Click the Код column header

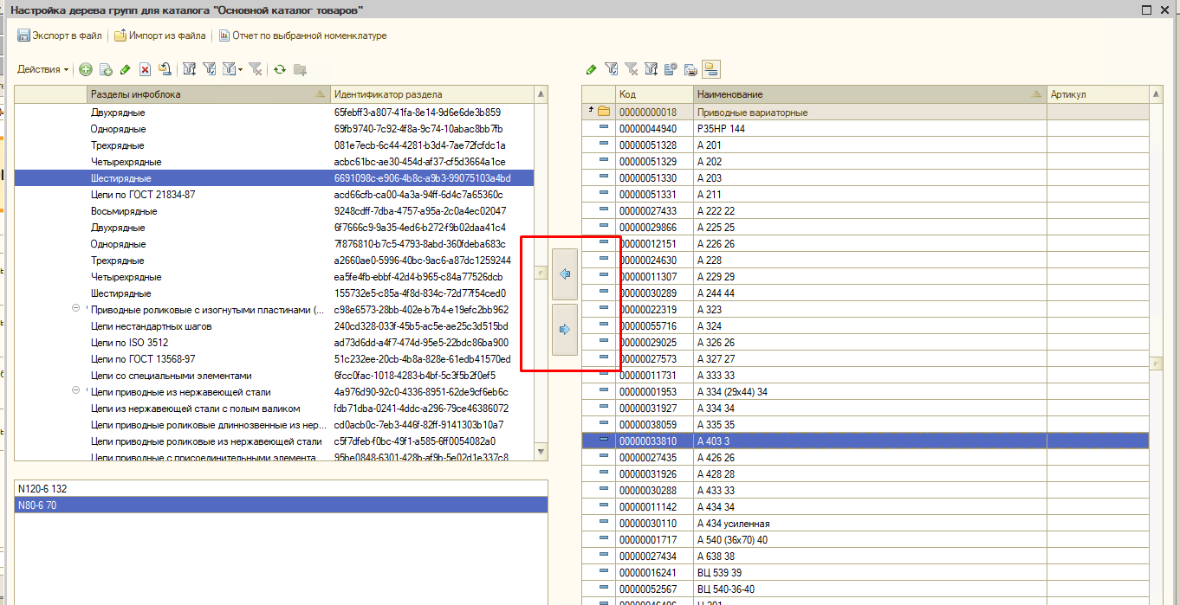[x=654, y=94]
